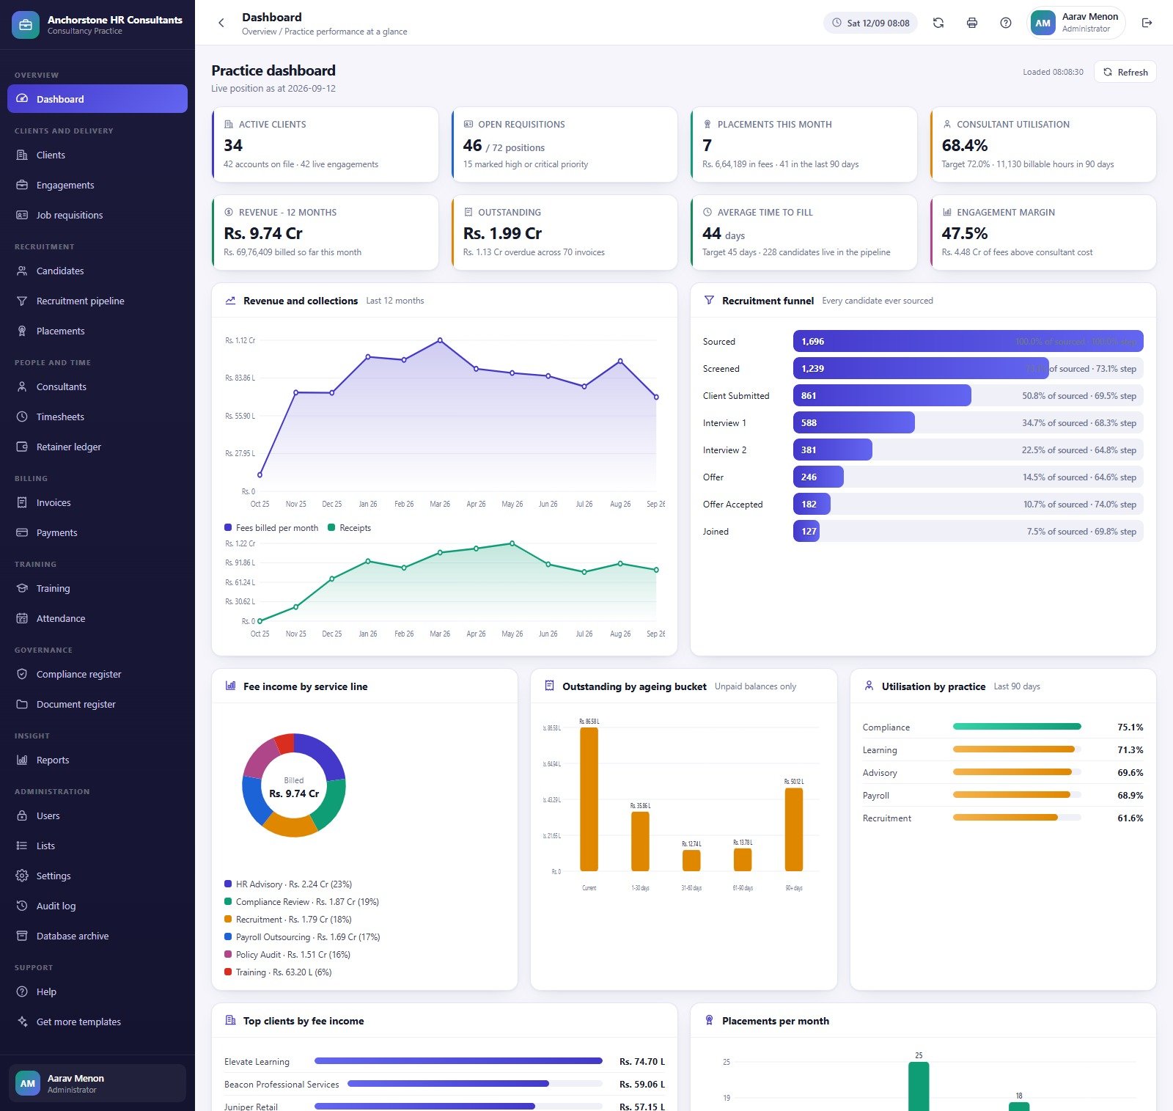Click the Consultant Utilisation 68.4% card
Viewport: 1173px width, 1111px height.
[x=1043, y=144]
